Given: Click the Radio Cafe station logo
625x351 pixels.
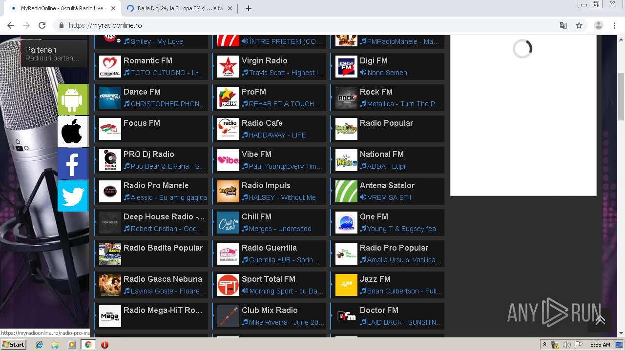Looking at the screenshot, I should click(x=228, y=129).
